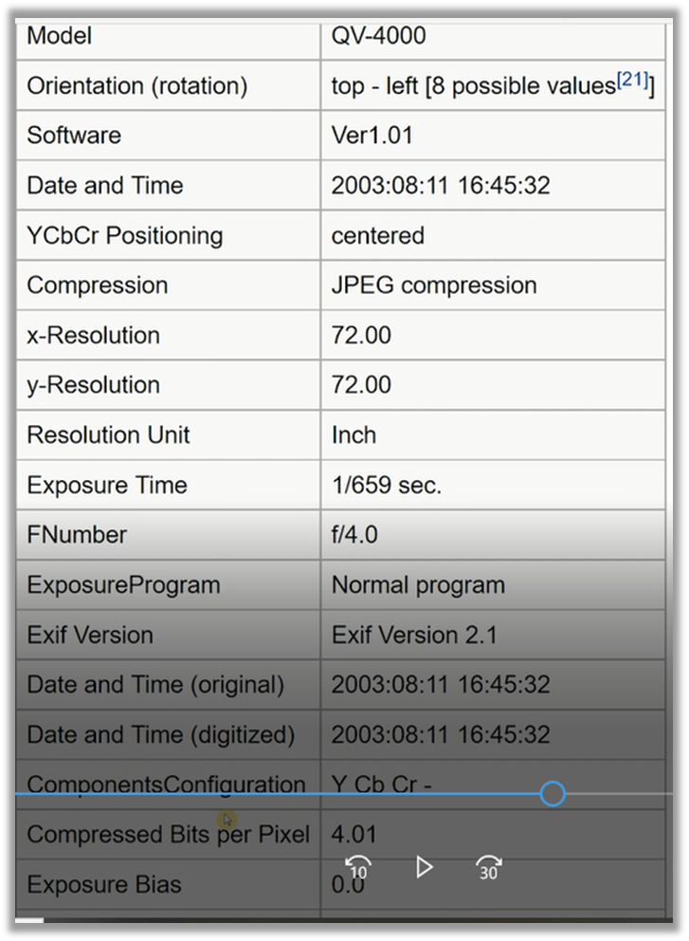The width and height of the screenshot is (689, 941).
Task: Click the Inch resolution unit value
Action: click(x=354, y=434)
